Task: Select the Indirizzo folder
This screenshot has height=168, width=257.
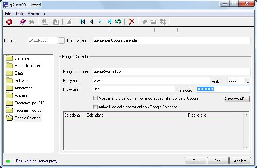Action: click(17, 81)
